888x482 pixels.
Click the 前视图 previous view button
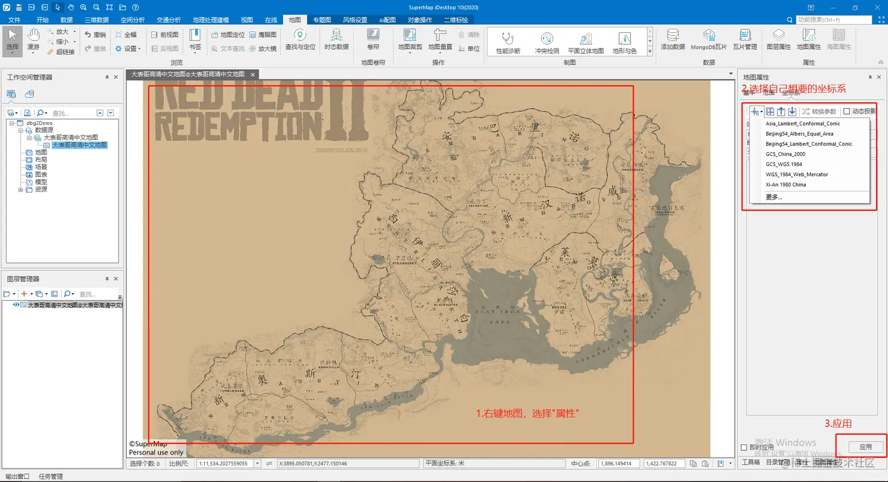pos(164,35)
